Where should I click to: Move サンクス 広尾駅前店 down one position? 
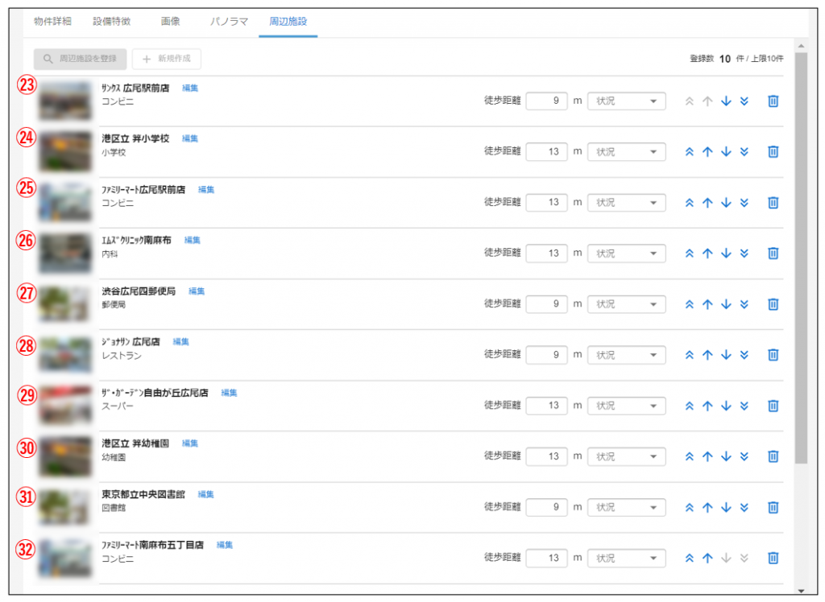(x=726, y=101)
